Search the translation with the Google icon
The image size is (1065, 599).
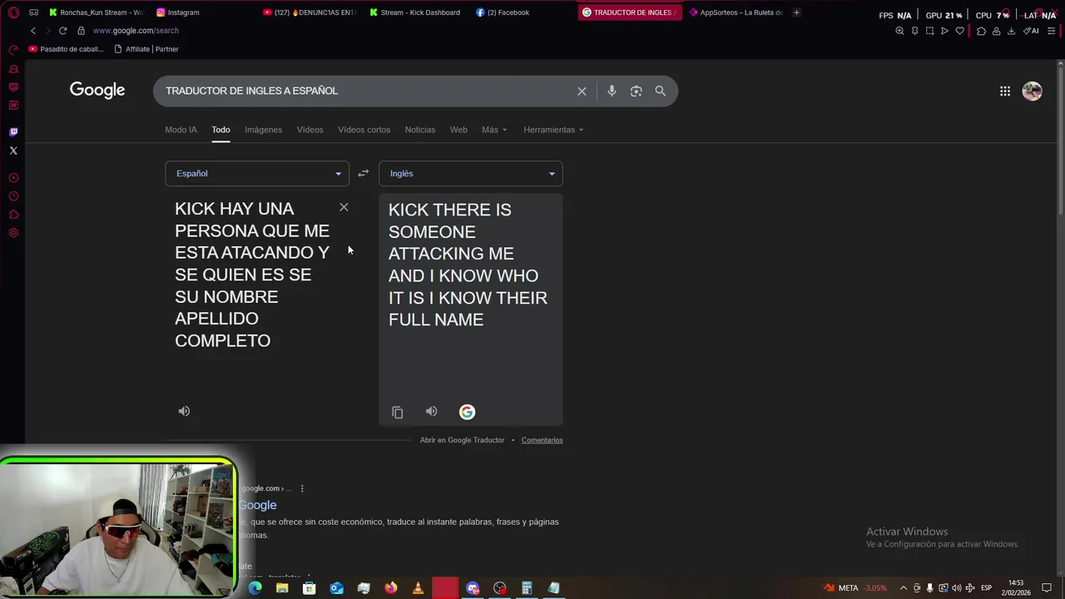(467, 412)
